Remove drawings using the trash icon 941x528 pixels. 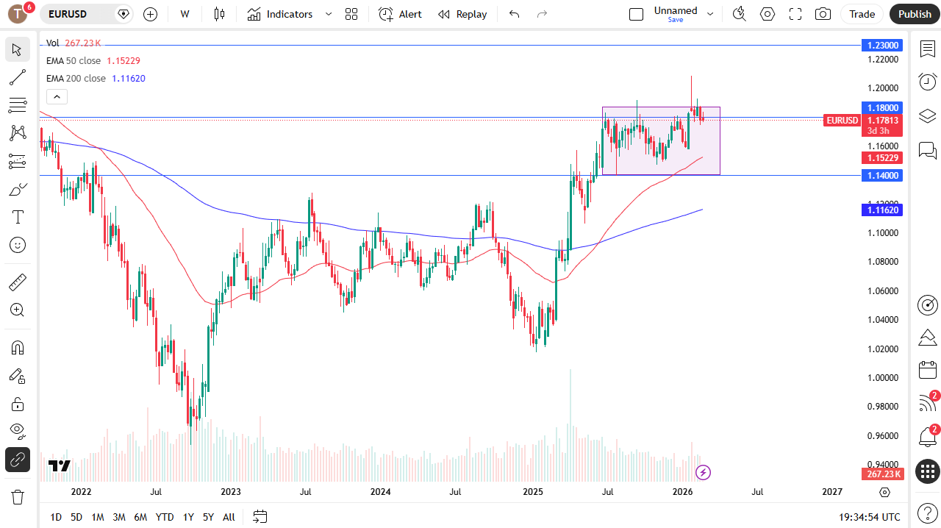coord(18,497)
